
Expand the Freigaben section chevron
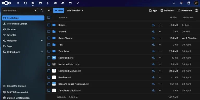point(42,41)
